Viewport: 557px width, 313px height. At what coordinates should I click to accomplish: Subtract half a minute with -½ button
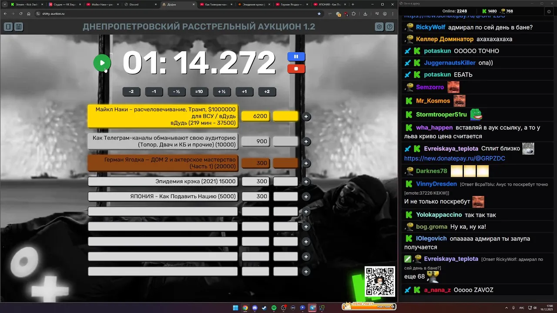177,92
